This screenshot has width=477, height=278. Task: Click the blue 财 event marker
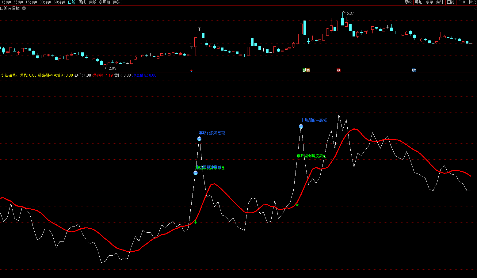tap(414, 70)
